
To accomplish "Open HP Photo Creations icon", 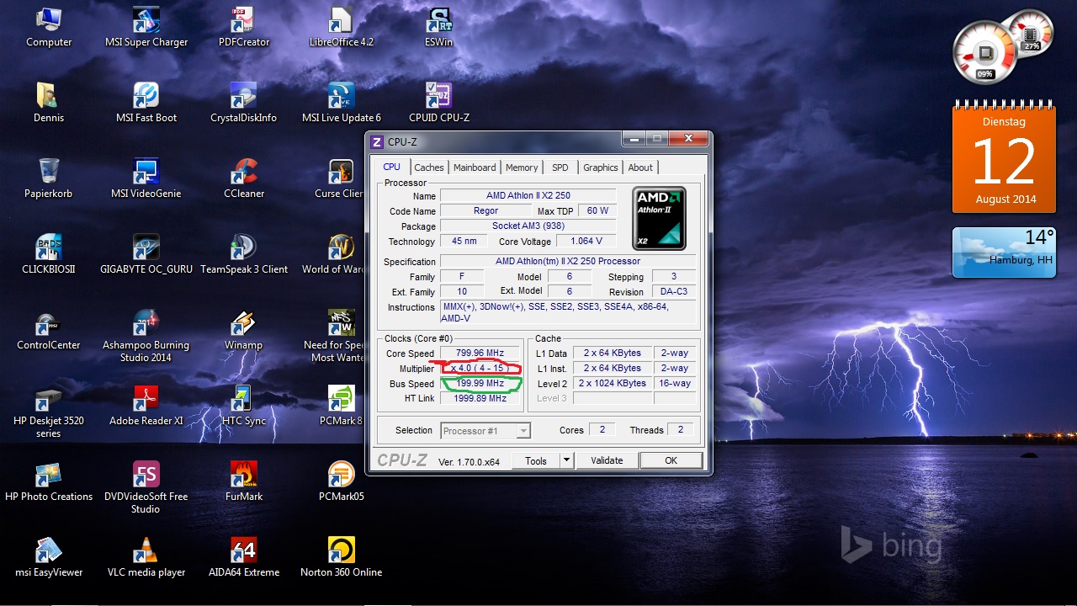I will click(x=49, y=481).
